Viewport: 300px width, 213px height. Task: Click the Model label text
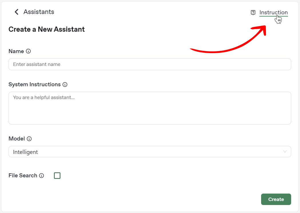(17, 139)
